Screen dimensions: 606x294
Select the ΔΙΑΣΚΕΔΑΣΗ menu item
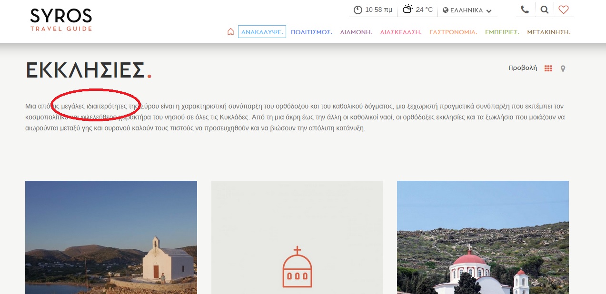pyautogui.click(x=401, y=32)
